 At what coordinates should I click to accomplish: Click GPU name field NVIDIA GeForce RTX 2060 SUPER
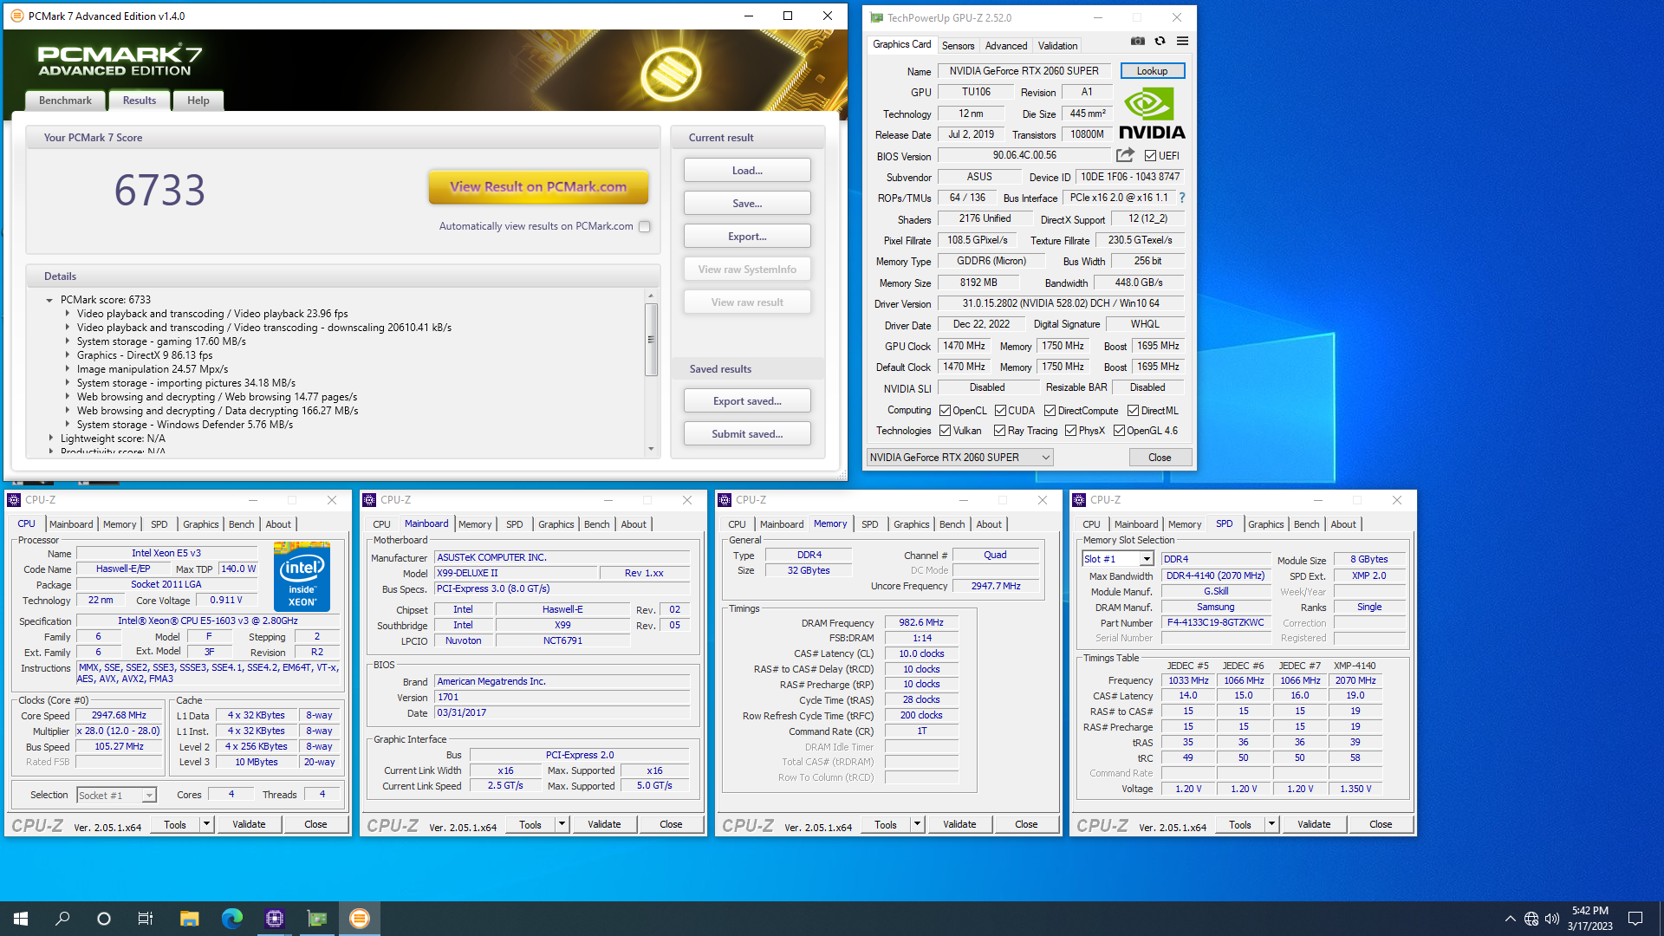pyautogui.click(x=1024, y=71)
